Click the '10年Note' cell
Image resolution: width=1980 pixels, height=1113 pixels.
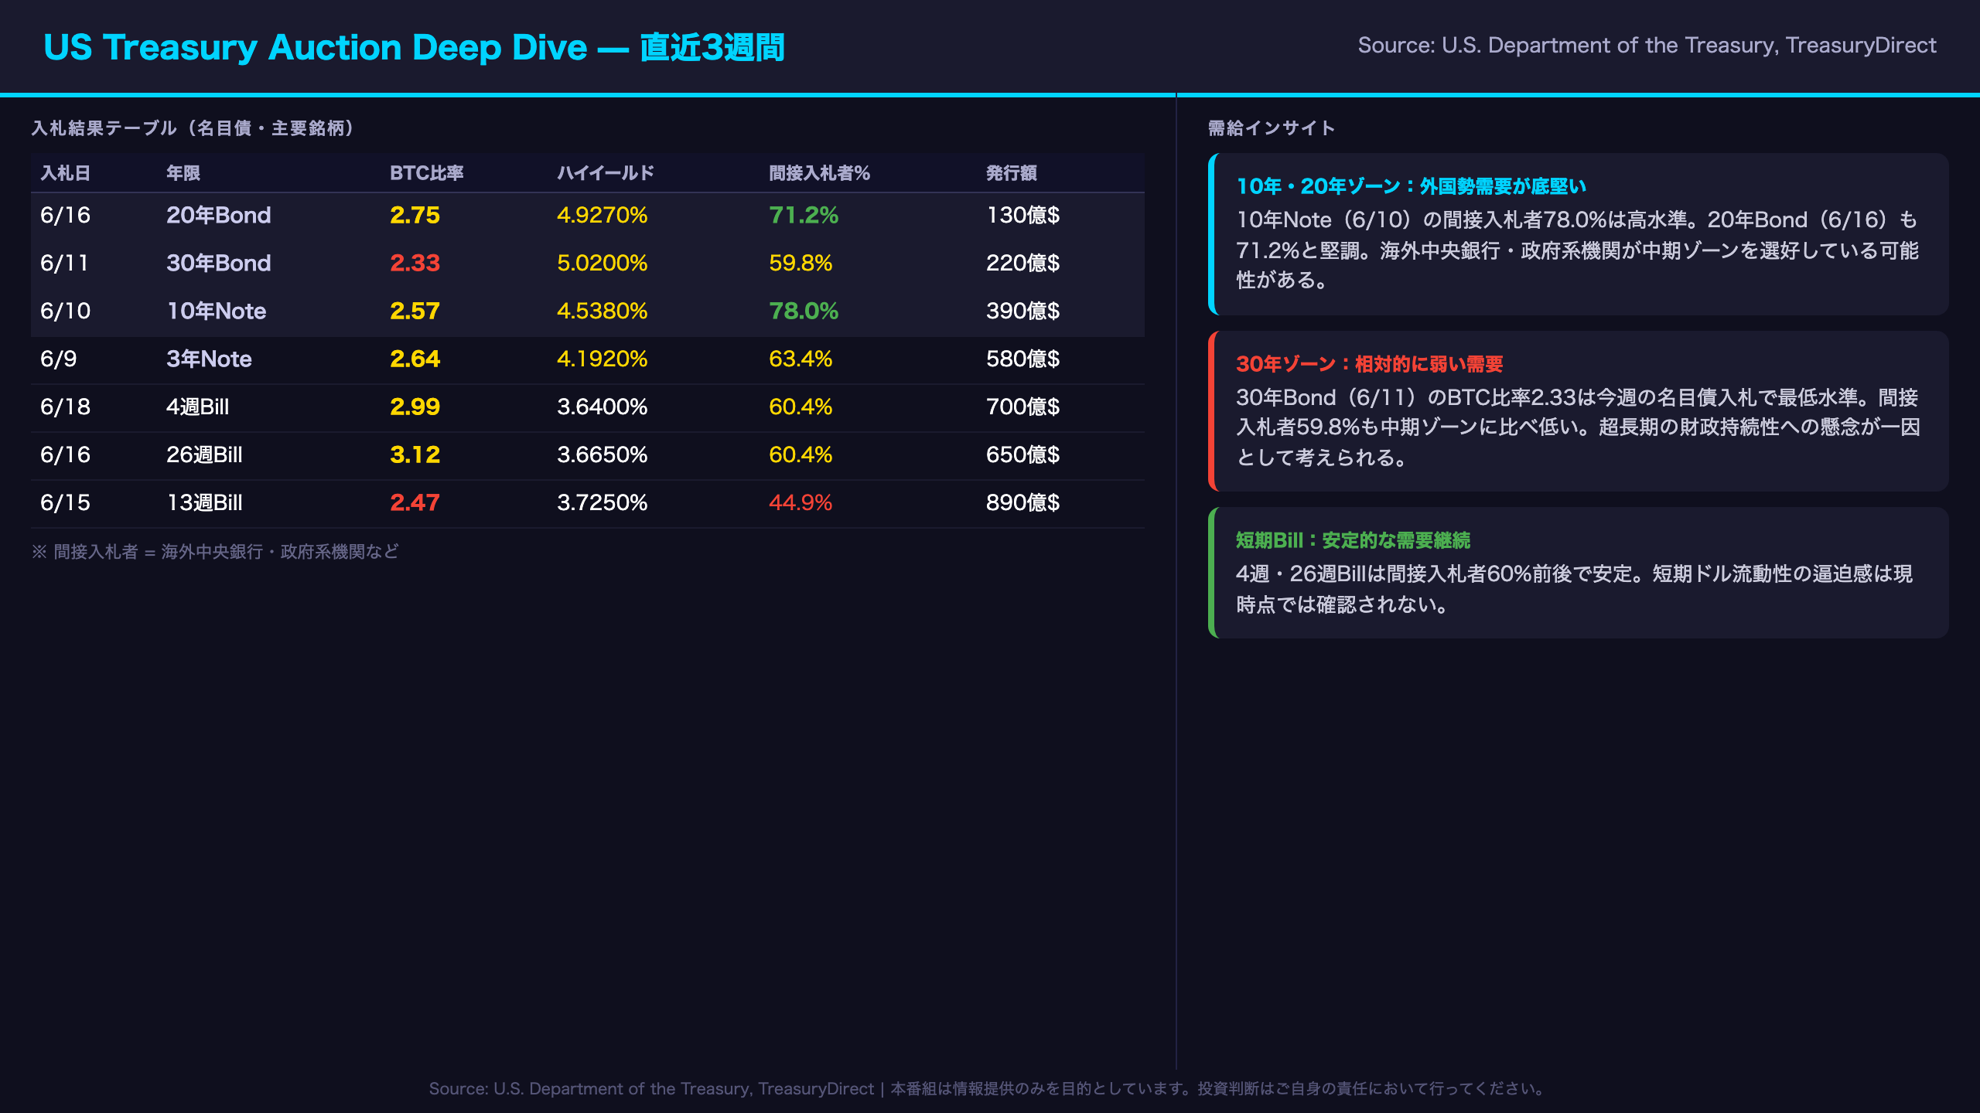217,311
